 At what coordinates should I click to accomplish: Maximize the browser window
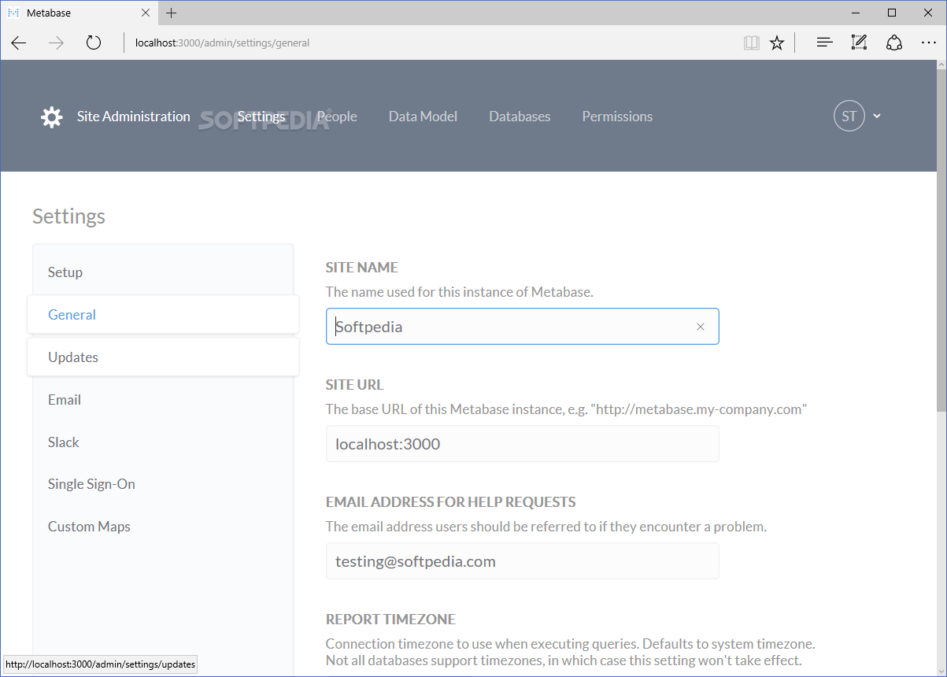(x=892, y=13)
